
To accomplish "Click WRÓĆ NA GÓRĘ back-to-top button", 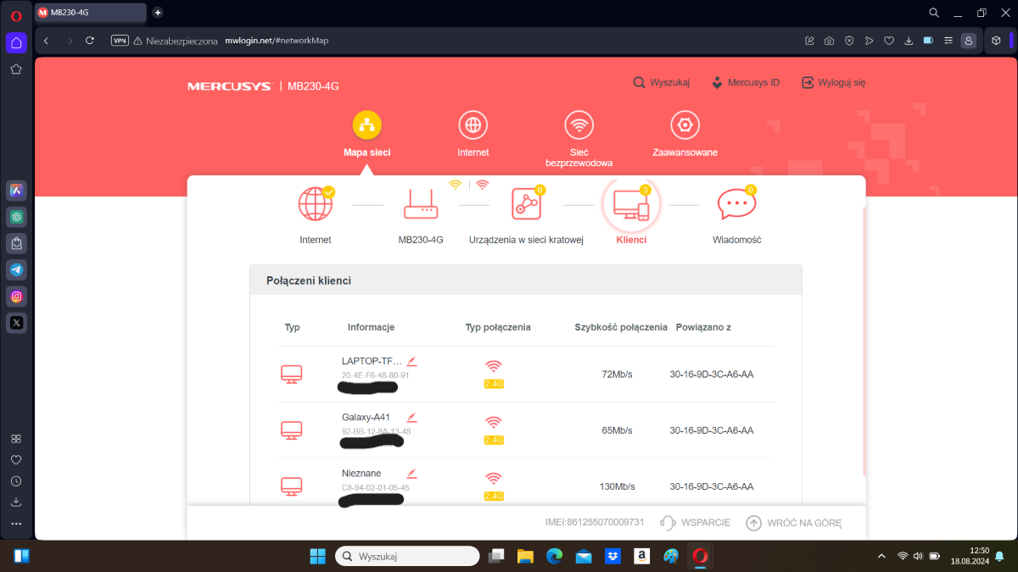I will coord(794,523).
